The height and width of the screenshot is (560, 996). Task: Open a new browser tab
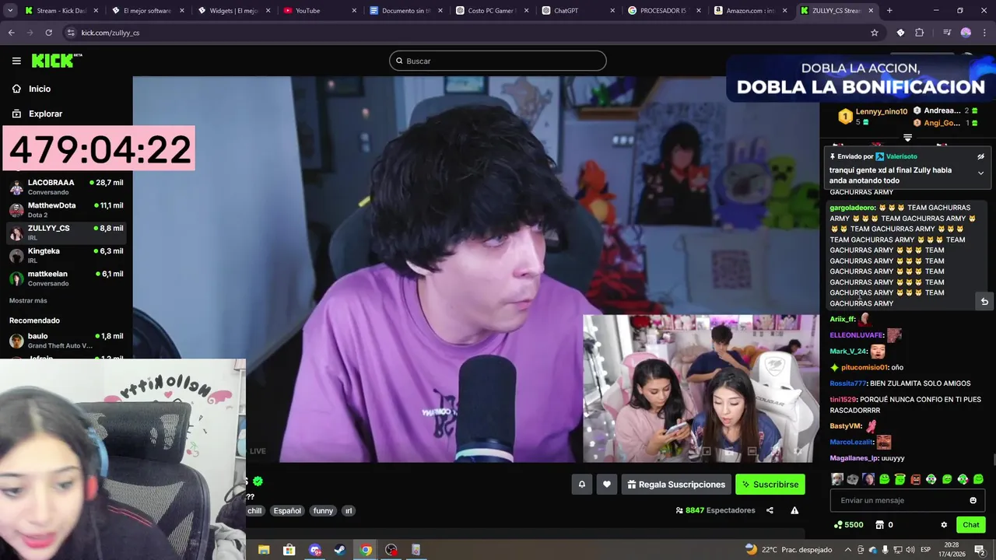889,11
